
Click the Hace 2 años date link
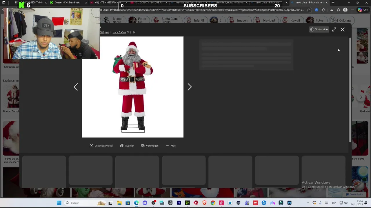pyautogui.click(x=119, y=32)
